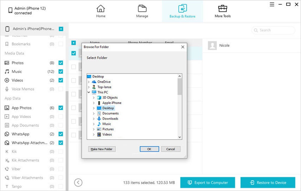Click Restore to Device button
The width and height of the screenshot is (301, 191).
[268, 182]
